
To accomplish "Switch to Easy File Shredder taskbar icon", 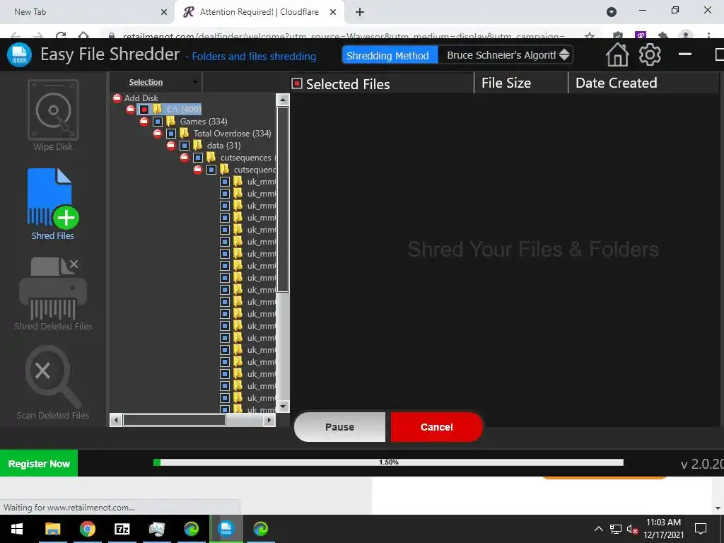I will [226, 529].
